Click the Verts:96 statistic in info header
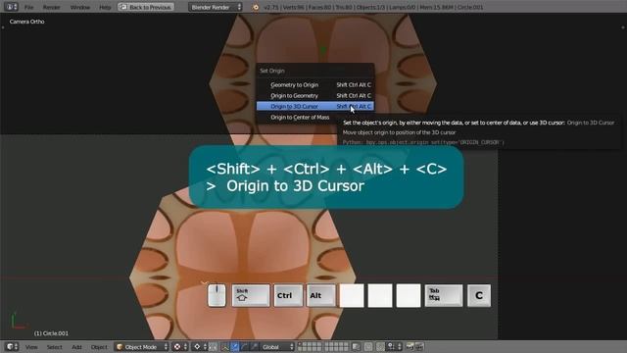Viewport: 627px width, 353px height. pos(294,7)
